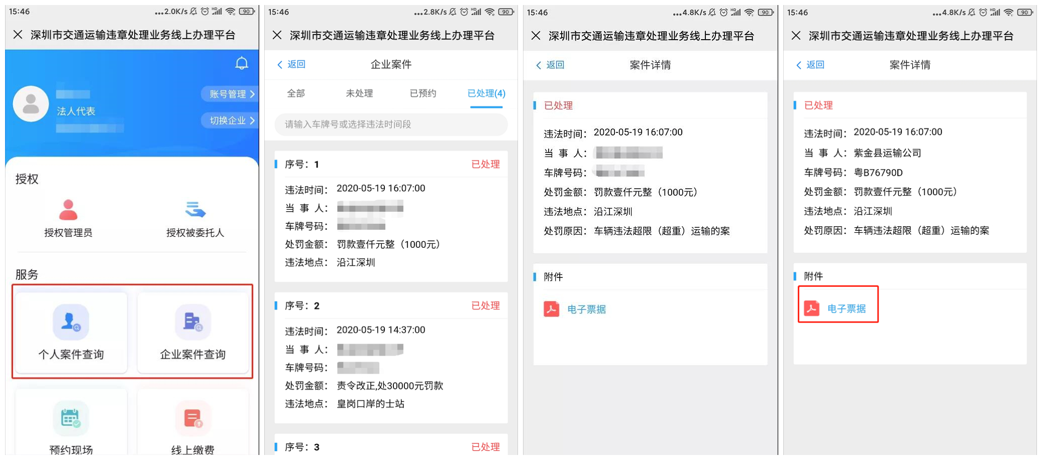The height and width of the screenshot is (460, 1042).
Task: Click 切换企业 to switch company
Action: tap(229, 120)
